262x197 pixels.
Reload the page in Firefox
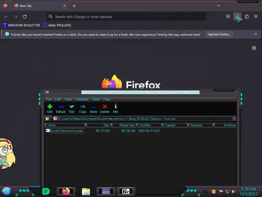tap(25, 17)
